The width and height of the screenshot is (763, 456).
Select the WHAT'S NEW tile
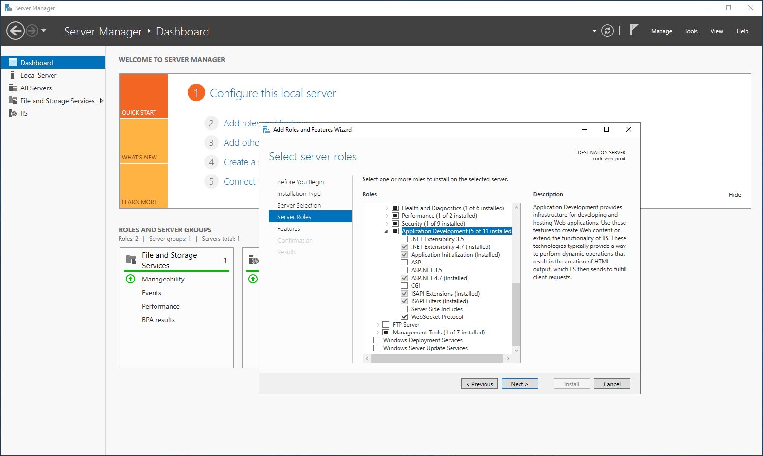click(143, 141)
